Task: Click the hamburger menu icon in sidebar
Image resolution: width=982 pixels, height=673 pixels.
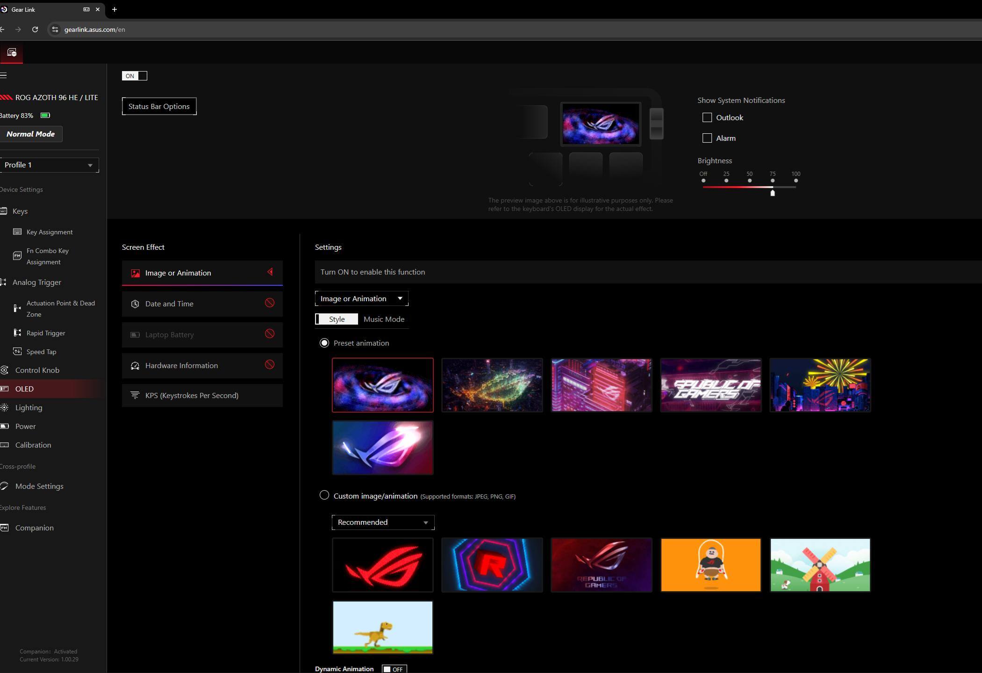Action: pyautogui.click(x=3, y=75)
